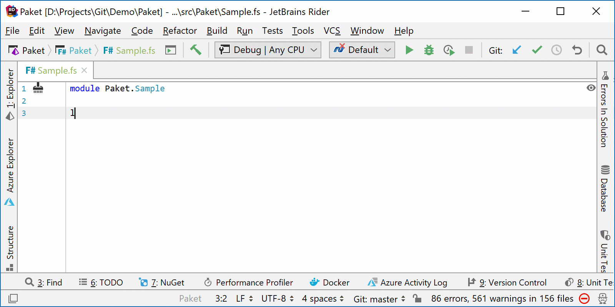
Task: Open Search Everywhere magnifier icon
Action: tap(602, 50)
